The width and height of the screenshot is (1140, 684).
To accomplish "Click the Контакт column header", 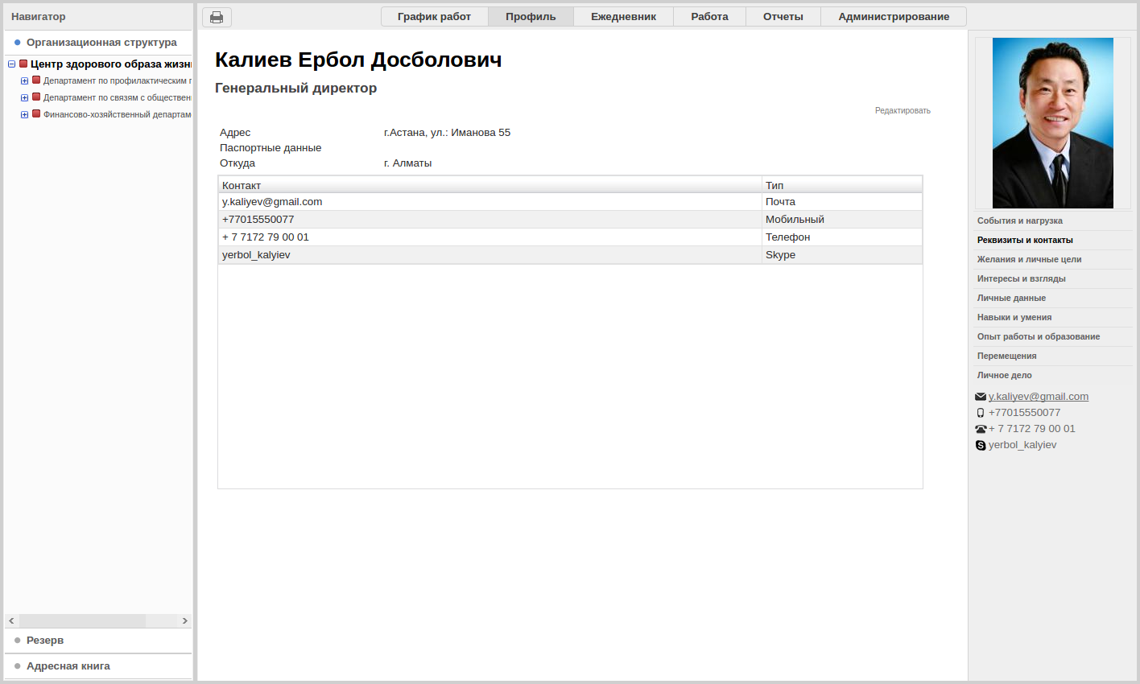I will pyautogui.click(x=489, y=185).
